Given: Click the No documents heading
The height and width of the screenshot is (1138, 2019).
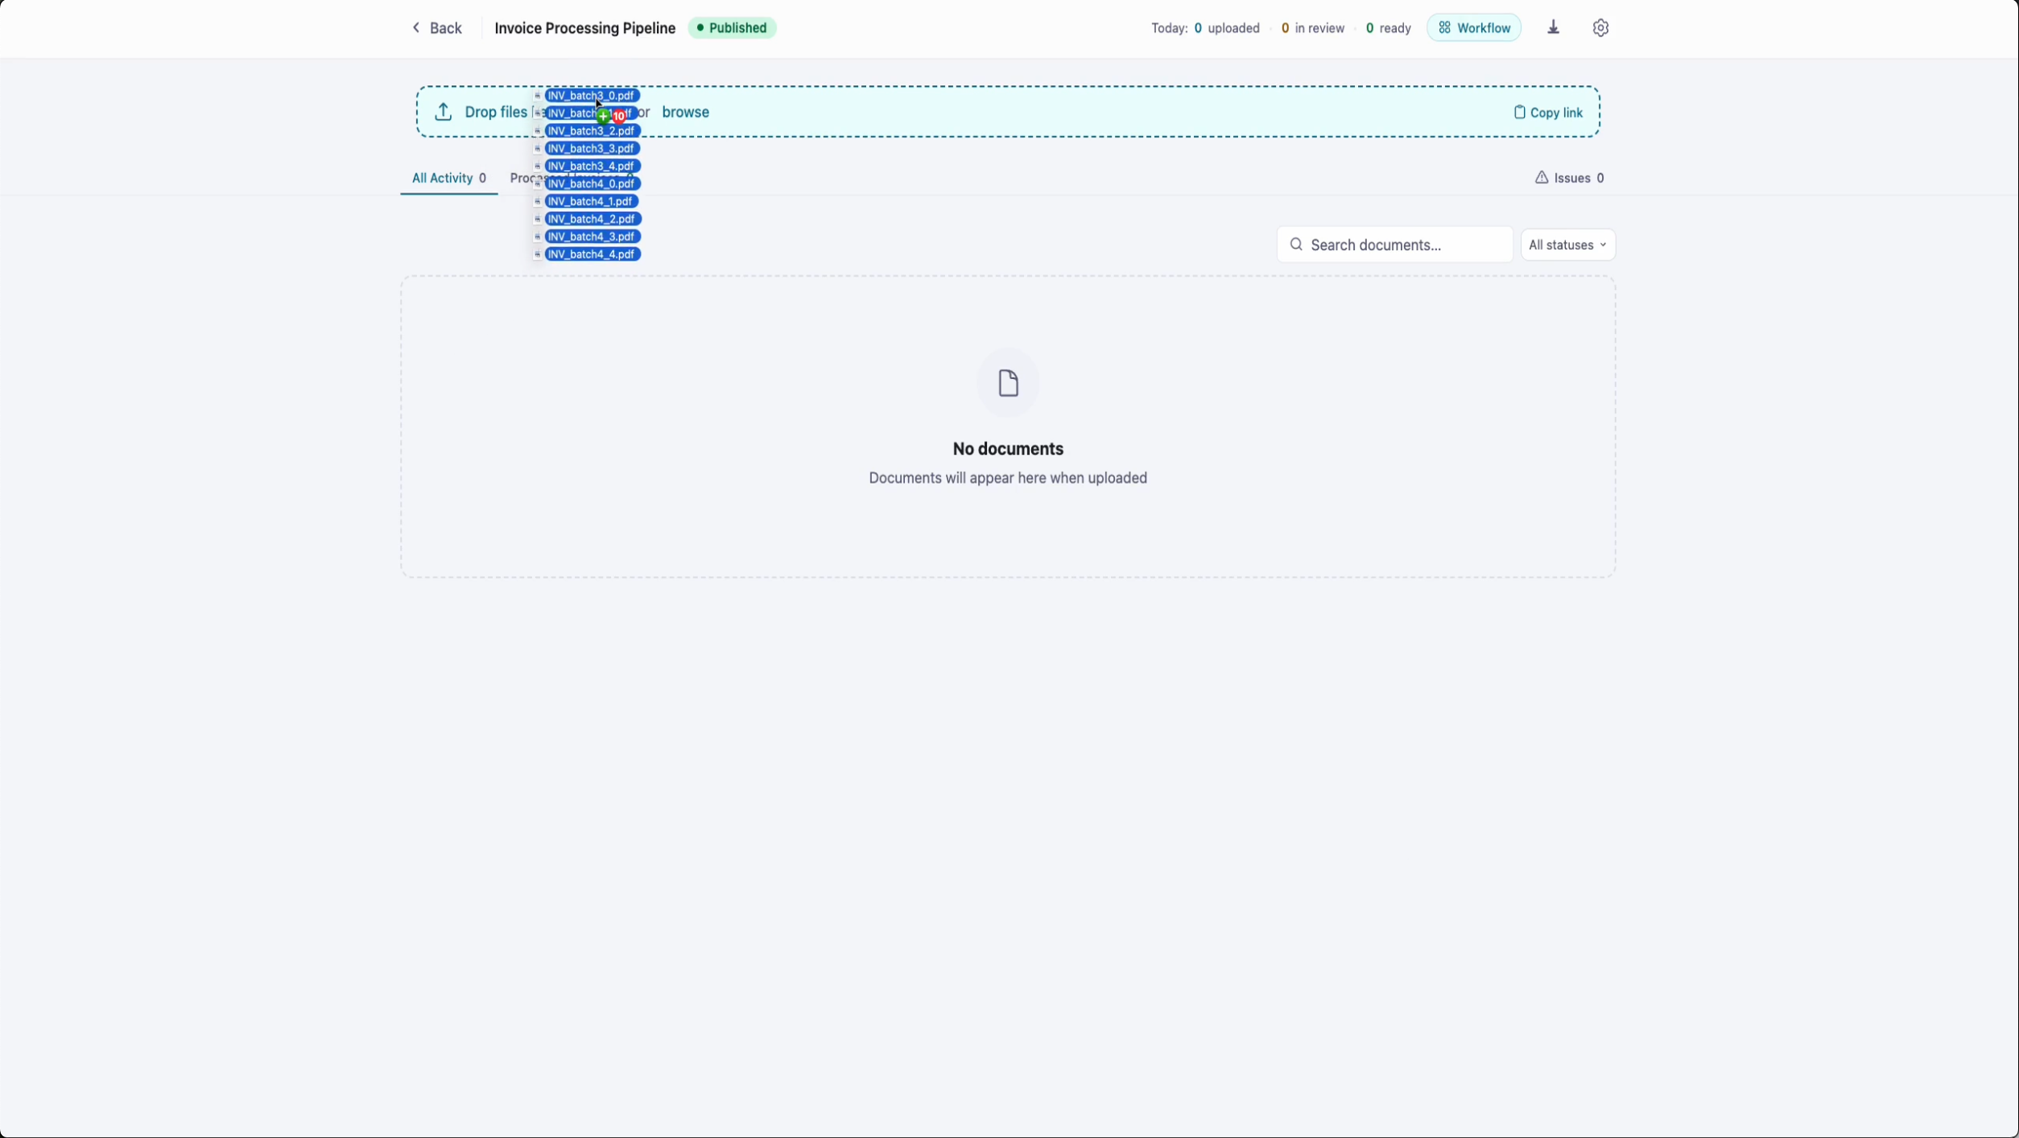Looking at the screenshot, I should point(1008,449).
